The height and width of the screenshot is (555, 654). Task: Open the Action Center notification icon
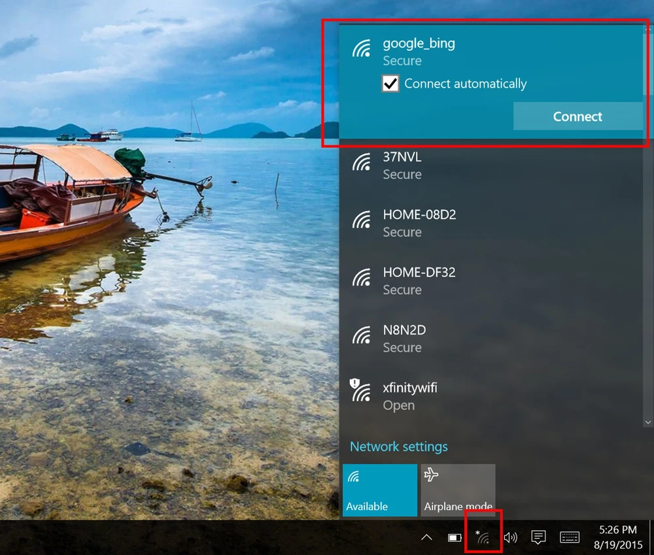tap(538, 537)
